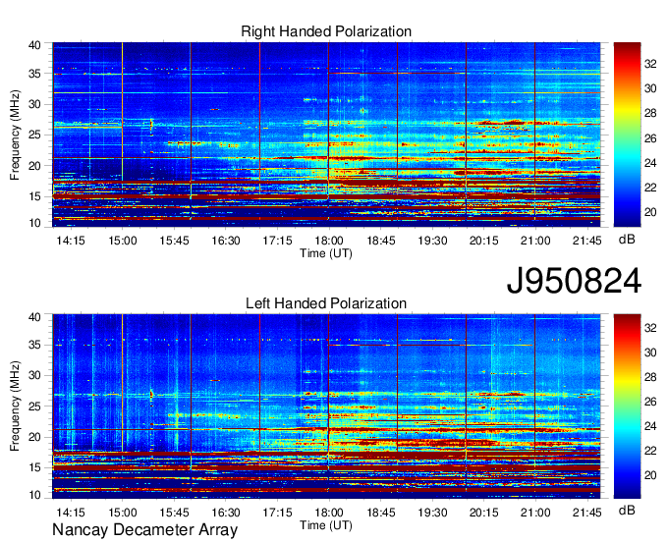
Task: Click the 32 dB label on top colorbar
Action: pyautogui.click(x=650, y=64)
